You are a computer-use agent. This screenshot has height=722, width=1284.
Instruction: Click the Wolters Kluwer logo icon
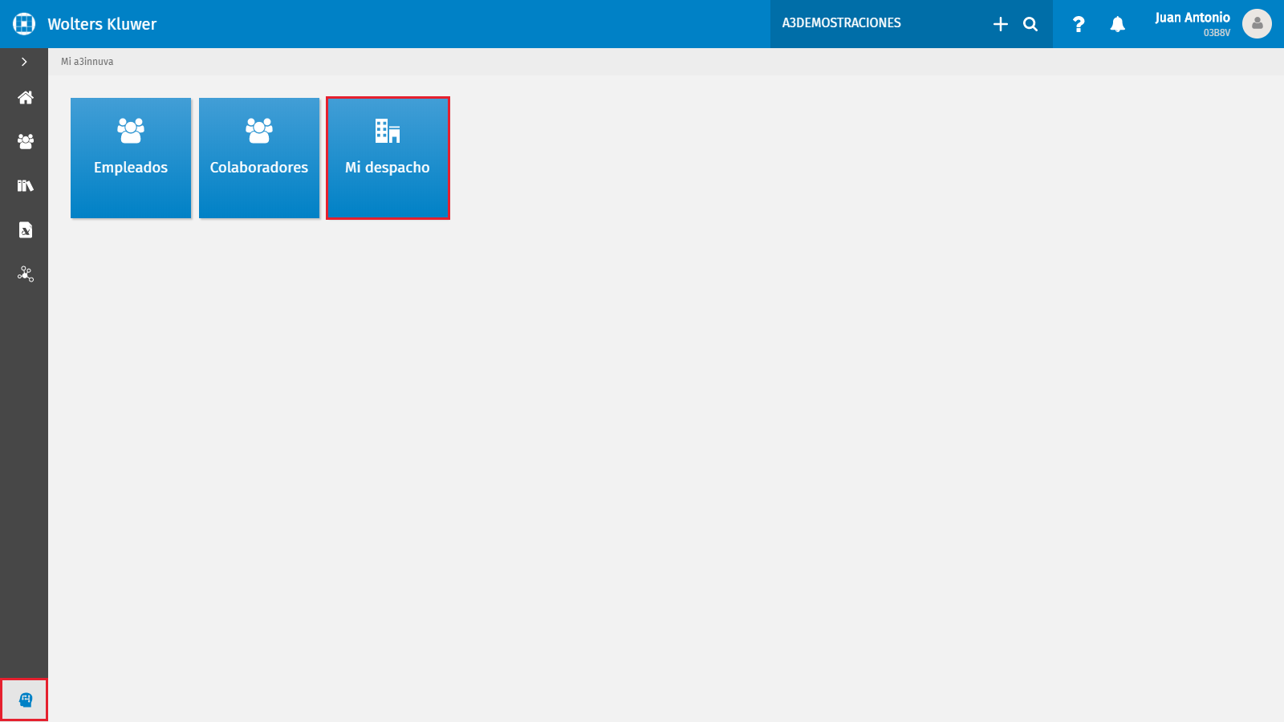coord(24,24)
